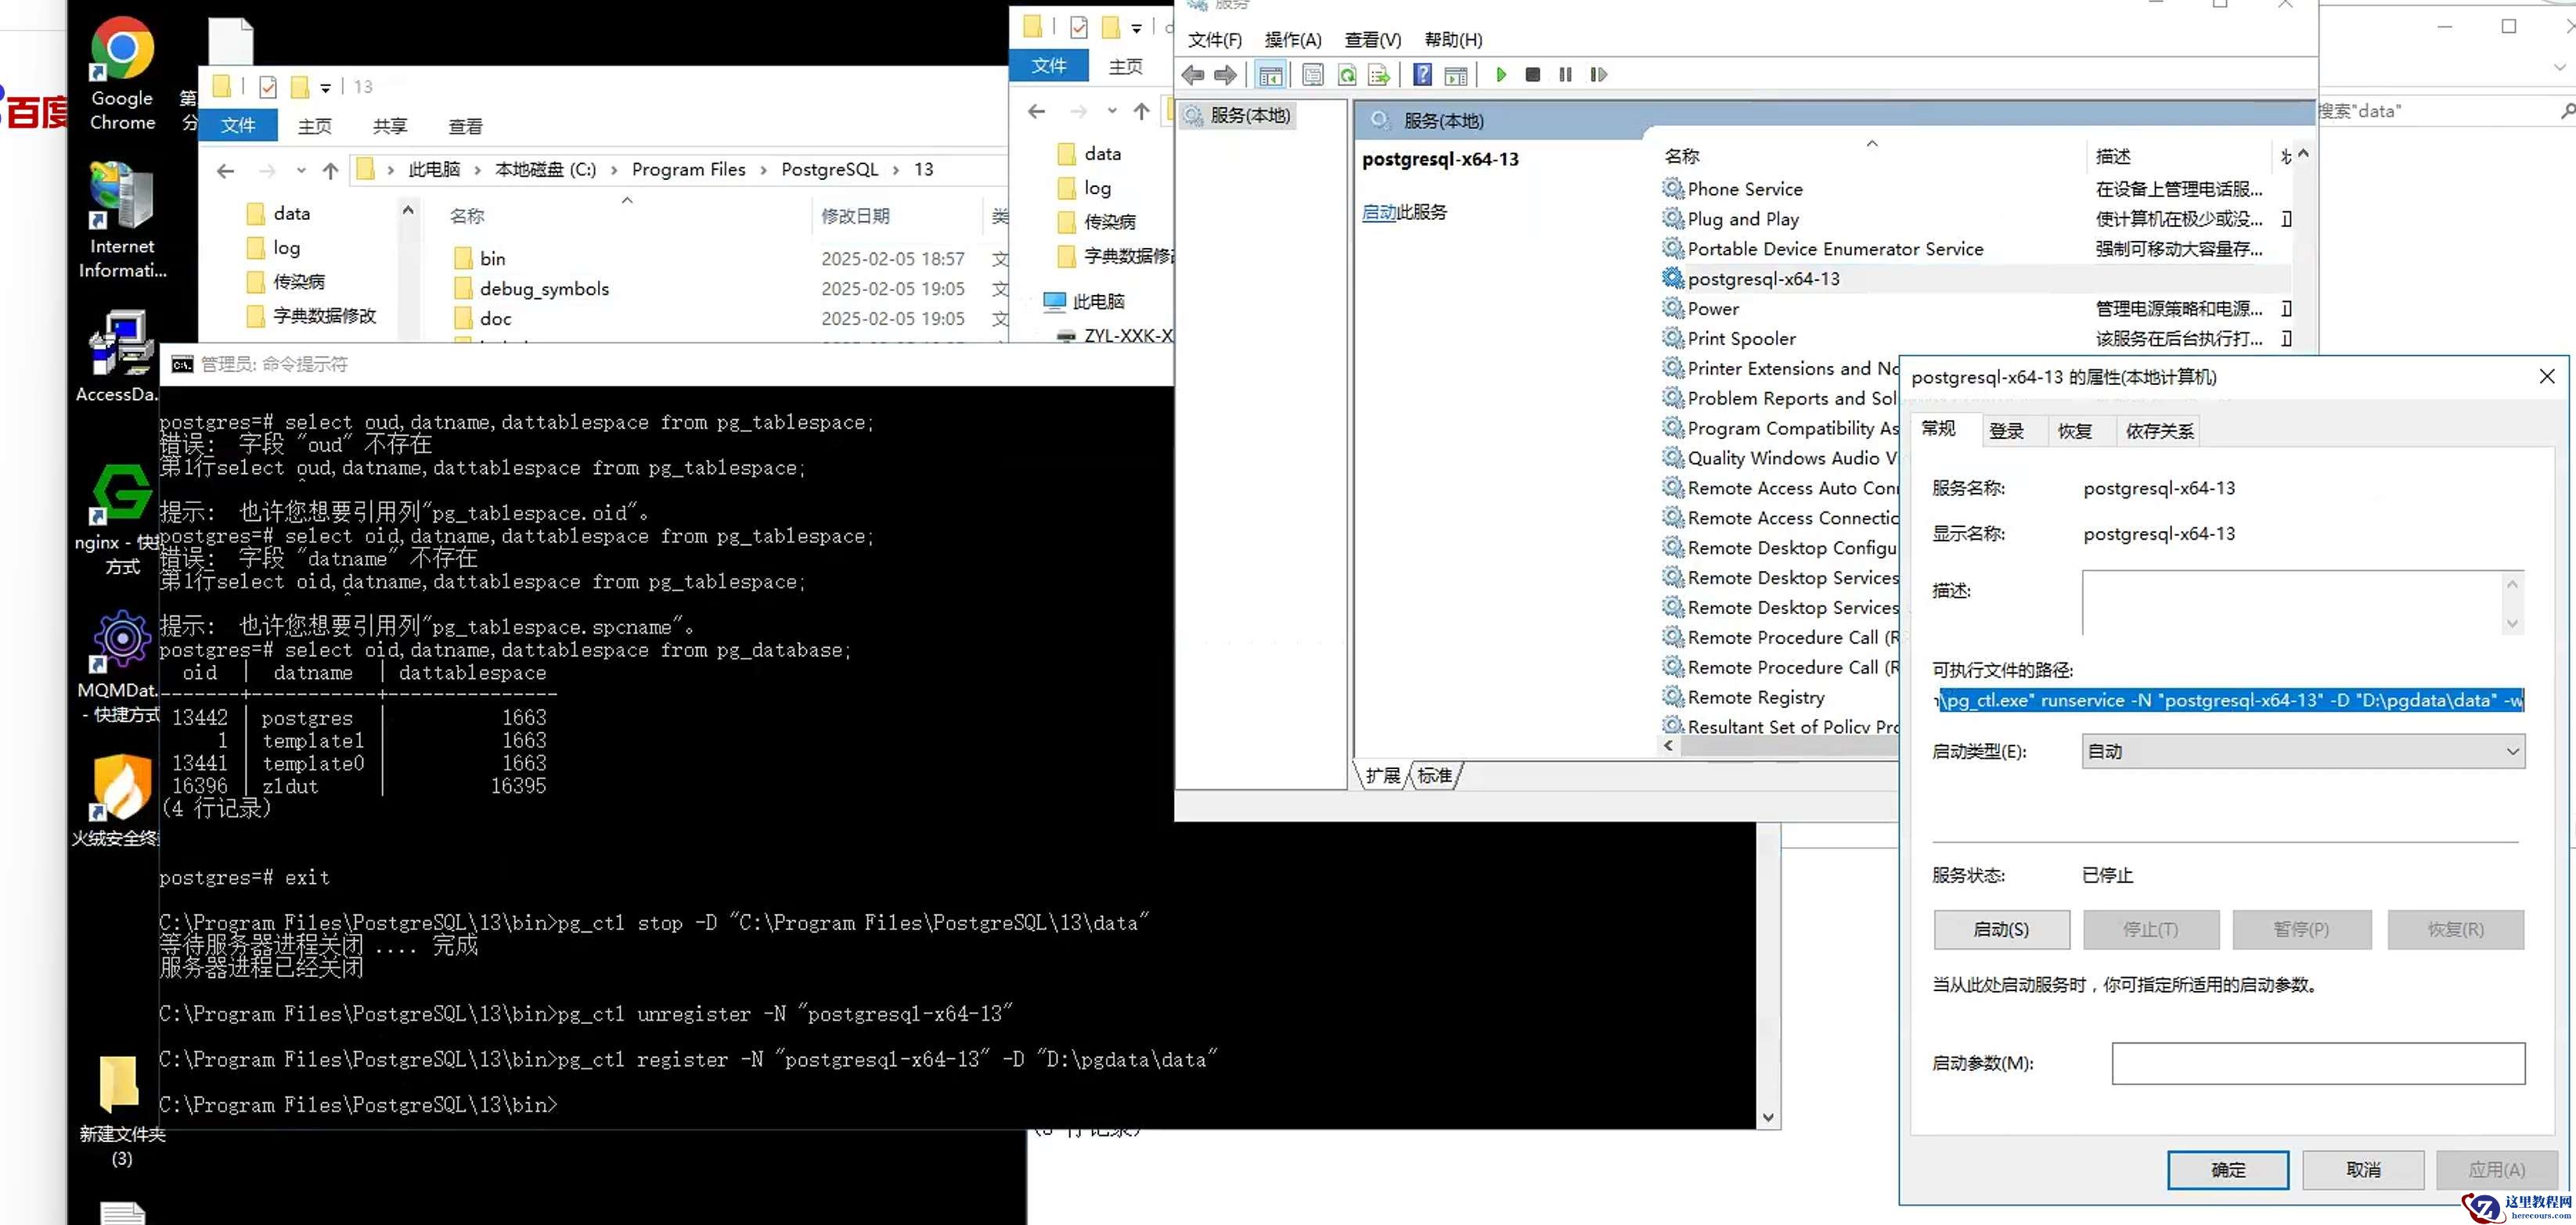Viewport: 2576px width, 1225px height.
Task: Open the blue Help icon in Services
Action: (1422, 75)
